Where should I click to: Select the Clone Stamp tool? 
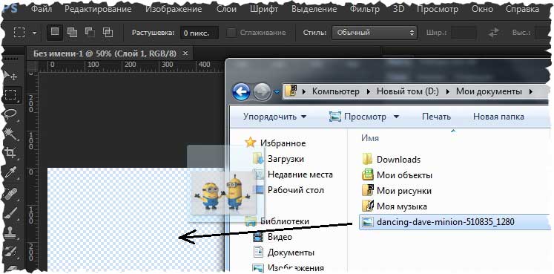coord(10,232)
